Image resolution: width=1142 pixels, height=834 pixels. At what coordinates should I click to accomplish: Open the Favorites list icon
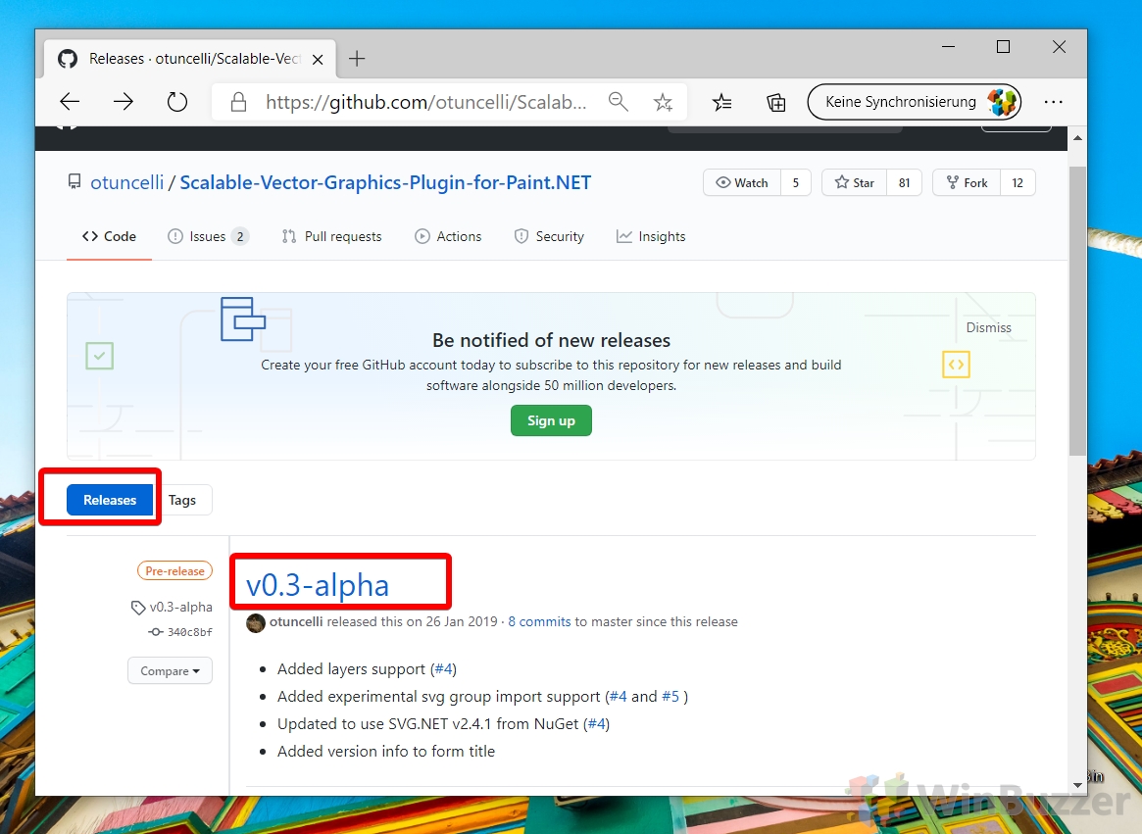[721, 102]
